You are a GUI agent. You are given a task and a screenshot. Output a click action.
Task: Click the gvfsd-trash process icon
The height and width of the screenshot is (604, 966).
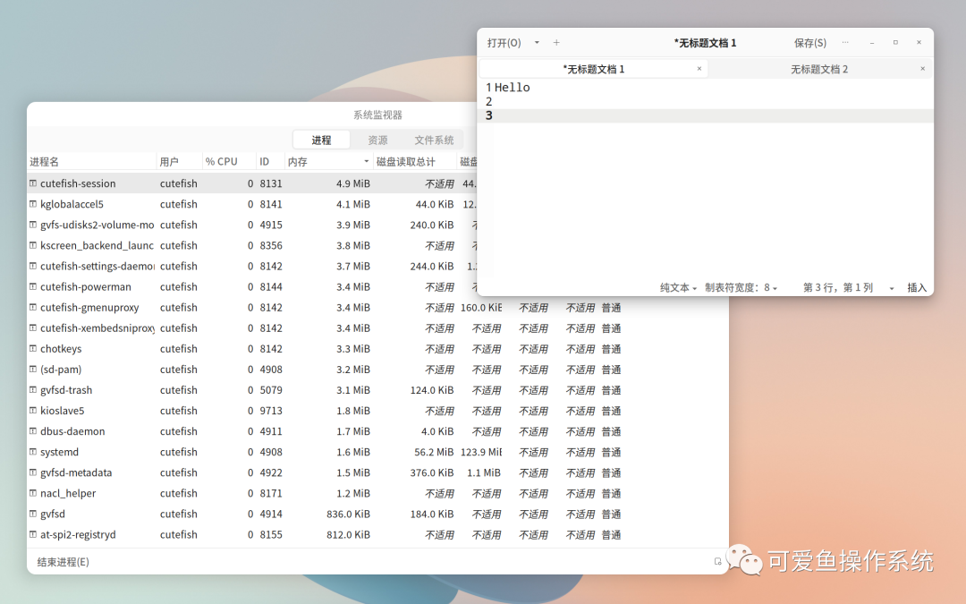[x=34, y=390]
